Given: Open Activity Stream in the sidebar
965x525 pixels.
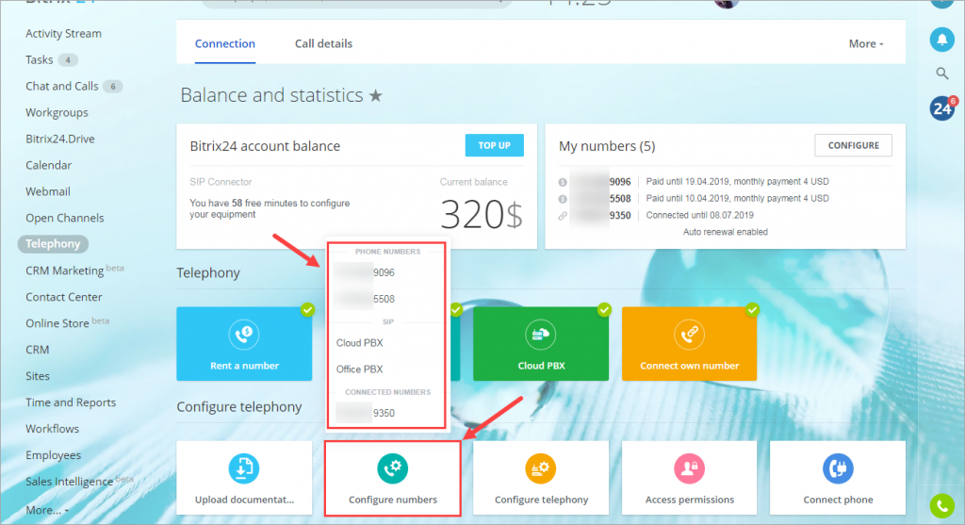Looking at the screenshot, I should coord(63,33).
